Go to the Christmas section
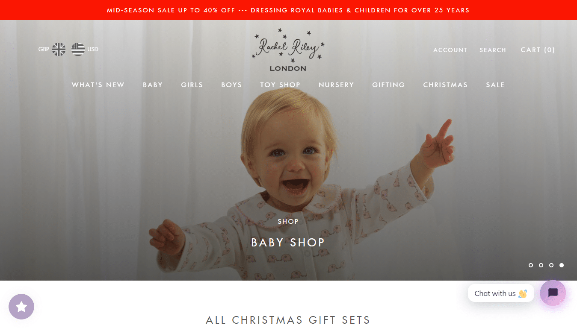Screen dimensions: 577x328 click(445, 85)
